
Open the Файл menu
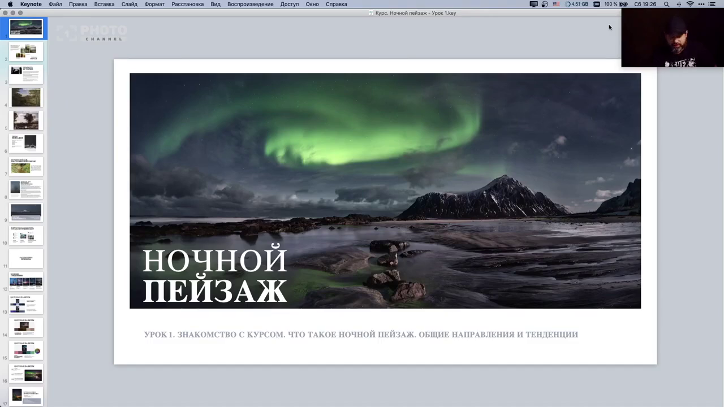55,4
